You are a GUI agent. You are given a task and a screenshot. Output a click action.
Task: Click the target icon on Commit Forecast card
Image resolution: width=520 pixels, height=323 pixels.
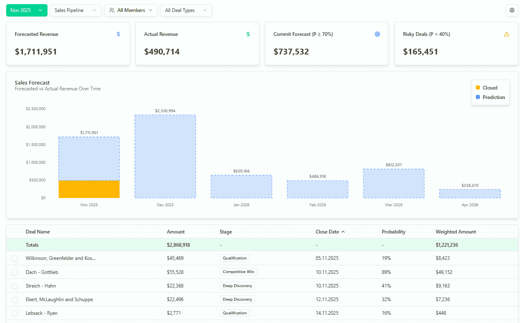[377, 34]
